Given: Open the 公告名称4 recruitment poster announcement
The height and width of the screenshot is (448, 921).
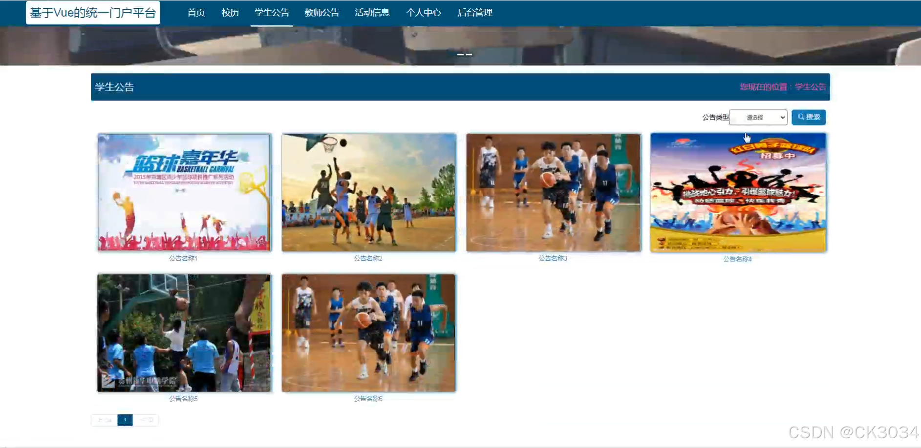Looking at the screenshot, I should pyautogui.click(x=738, y=192).
